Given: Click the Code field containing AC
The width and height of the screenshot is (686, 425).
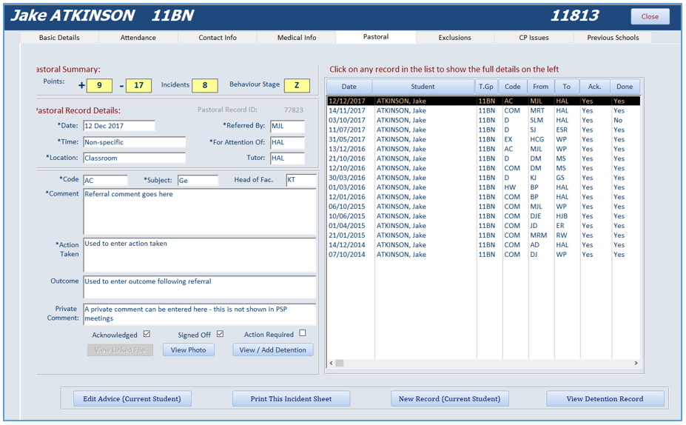Looking at the screenshot, I should 105,181.
